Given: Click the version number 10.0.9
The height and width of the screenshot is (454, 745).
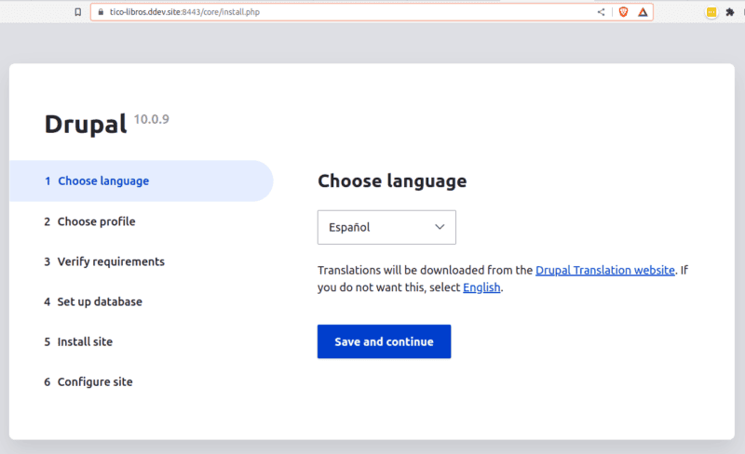Looking at the screenshot, I should (151, 119).
